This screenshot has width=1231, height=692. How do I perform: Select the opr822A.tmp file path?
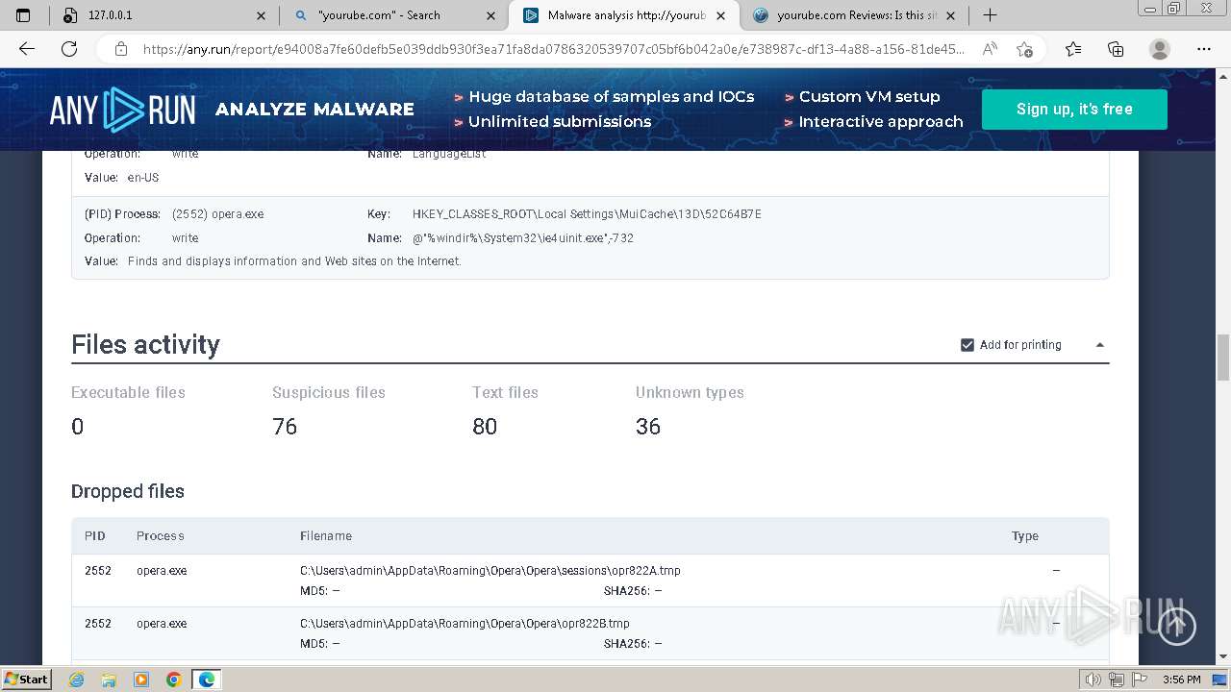click(x=490, y=571)
